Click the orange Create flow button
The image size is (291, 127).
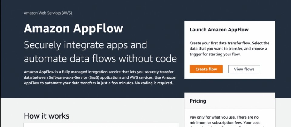click(206, 69)
